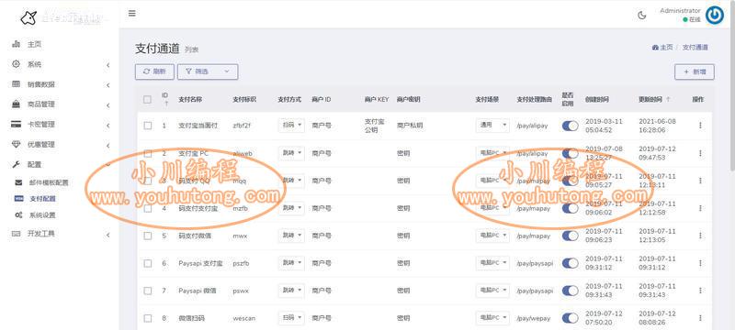Expand the 卡密管理 sidebar menu
This screenshot has height=330, width=735.
pos(107,126)
